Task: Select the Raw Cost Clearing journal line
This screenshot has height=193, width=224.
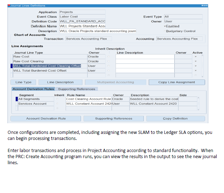Action: pyautogui.click(x=50, y=61)
